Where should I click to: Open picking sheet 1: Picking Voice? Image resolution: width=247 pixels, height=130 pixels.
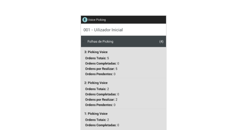tap(96, 114)
